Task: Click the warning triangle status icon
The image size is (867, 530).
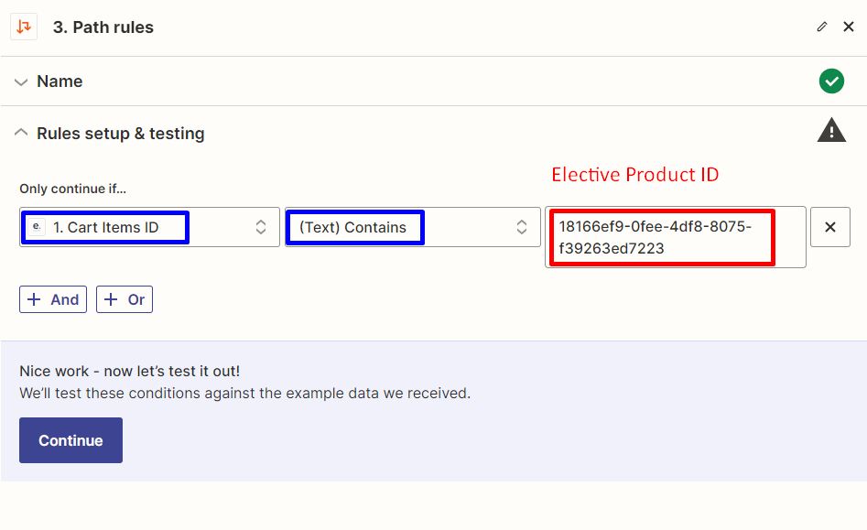Action: [x=831, y=131]
